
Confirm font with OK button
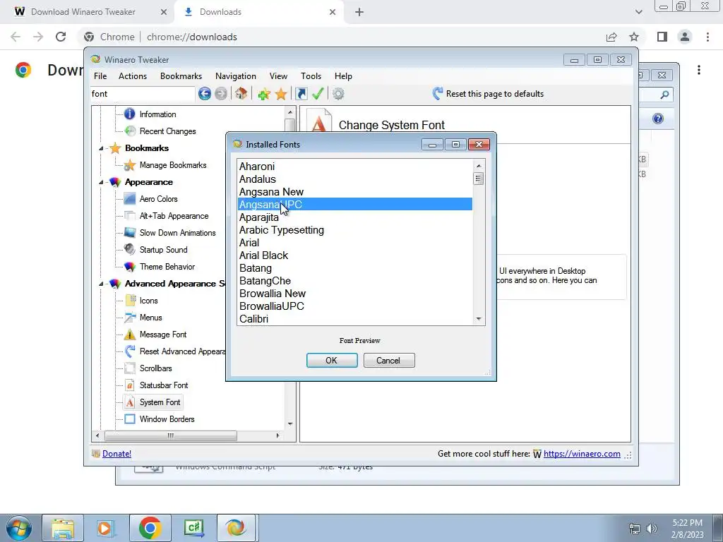click(332, 361)
